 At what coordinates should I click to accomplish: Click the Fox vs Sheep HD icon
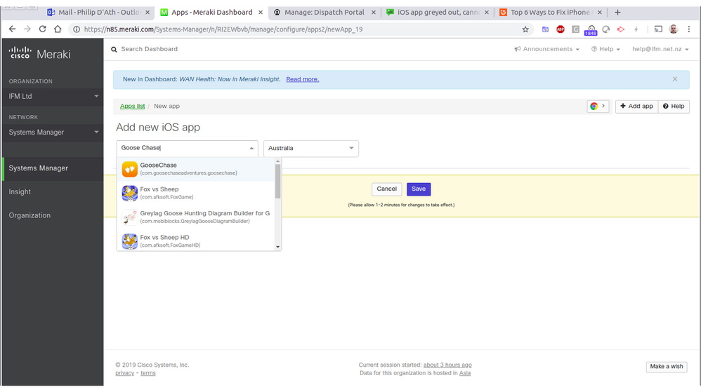(x=129, y=241)
